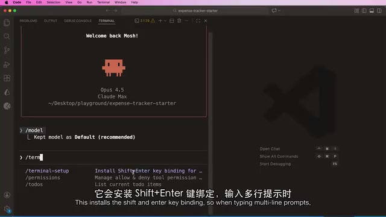The height and width of the screenshot is (217, 386).
Task: Open the round pie-shaped activity bar icon
Action: click(7, 106)
